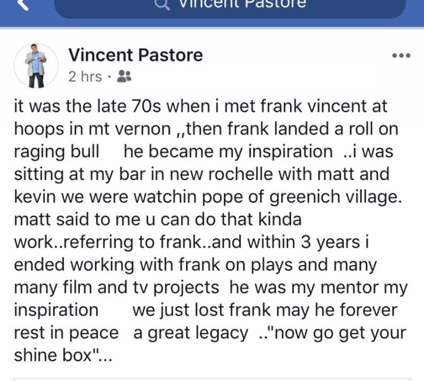The image size is (424, 381).
Task: Open Vincent Pastore's profile picture
Action: coord(36,66)
